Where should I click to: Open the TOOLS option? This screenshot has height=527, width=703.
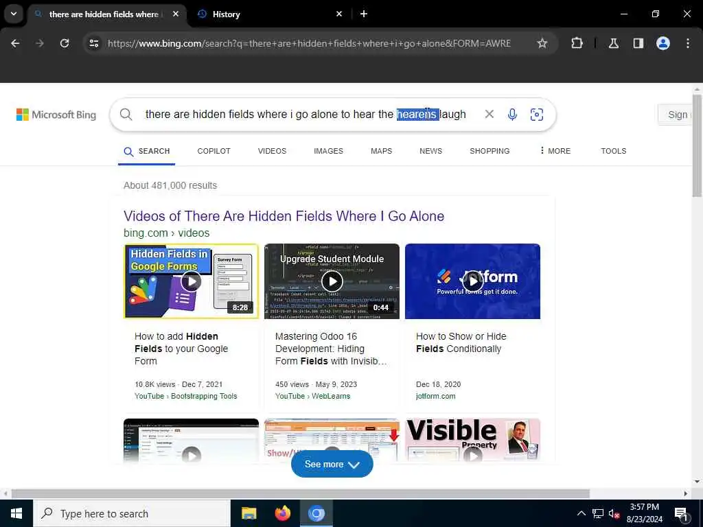pyautogui.click(x=613, y=152)
